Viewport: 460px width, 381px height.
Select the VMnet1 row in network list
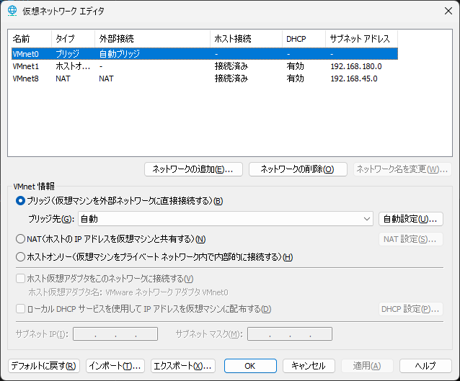pyautogui.click(x=205, y=66)
